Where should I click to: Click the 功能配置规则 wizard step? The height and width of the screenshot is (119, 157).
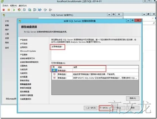tap(26, 99)
